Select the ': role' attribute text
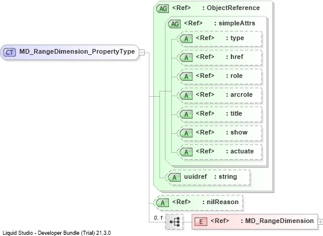Screen dimensions: 323x236 point(234,76)
